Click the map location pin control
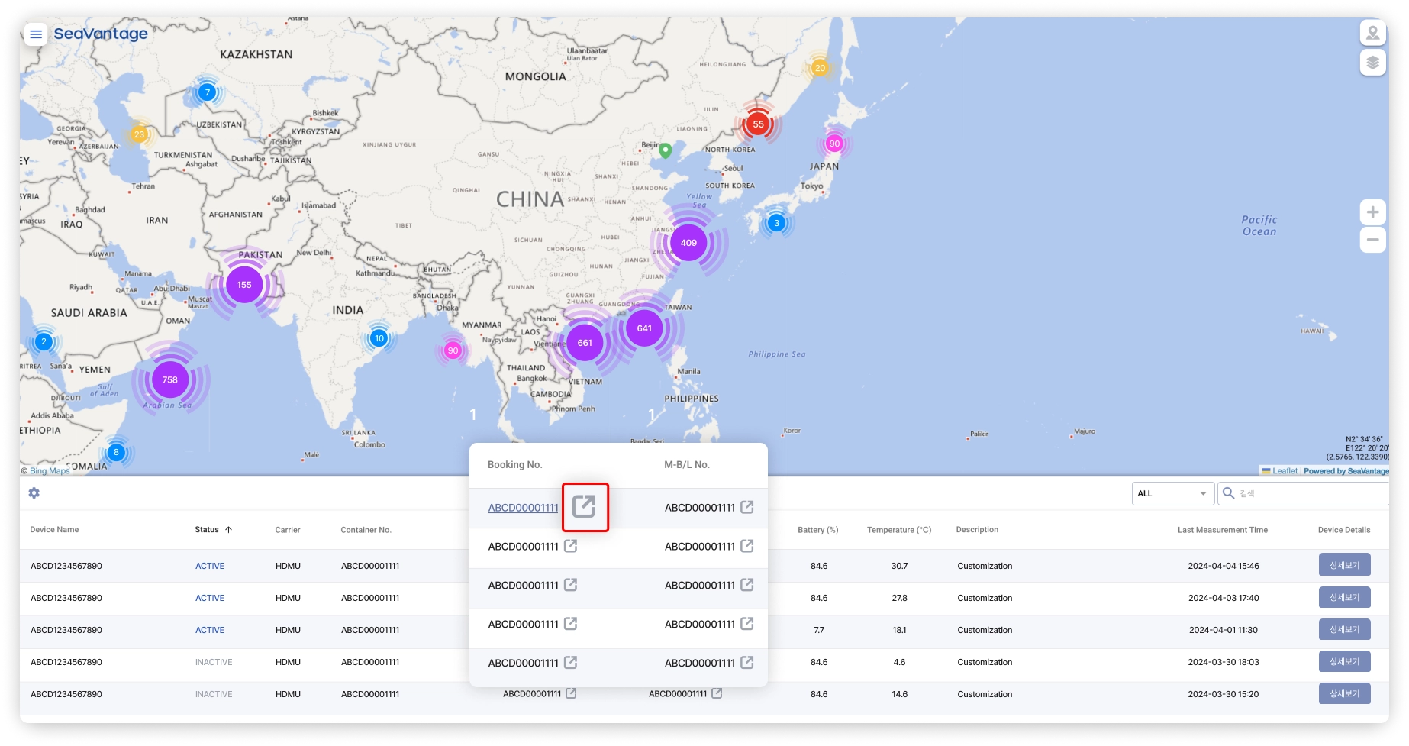Screen dimensions: 1409x746 1372,33
